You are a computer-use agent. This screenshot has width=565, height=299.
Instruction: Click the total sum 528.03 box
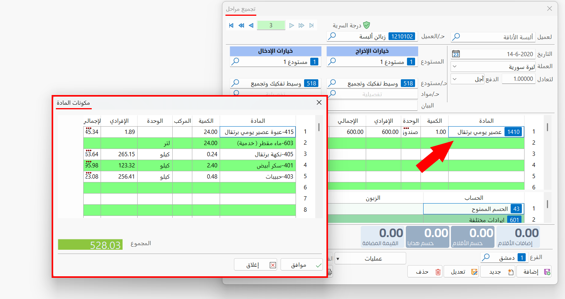point(90,245)
